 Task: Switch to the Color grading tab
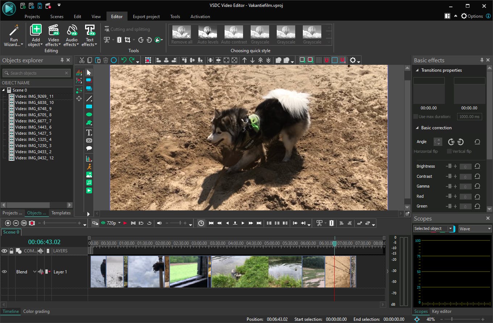tap(36, 311)
